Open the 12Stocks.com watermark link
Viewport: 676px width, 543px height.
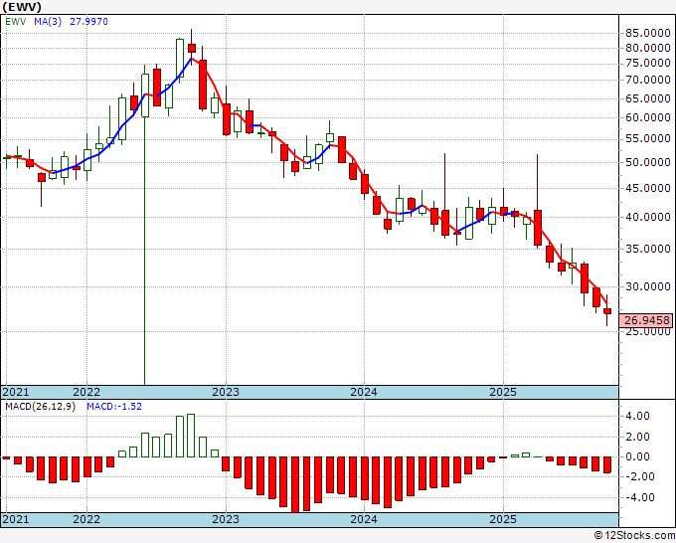click(632, 535)
